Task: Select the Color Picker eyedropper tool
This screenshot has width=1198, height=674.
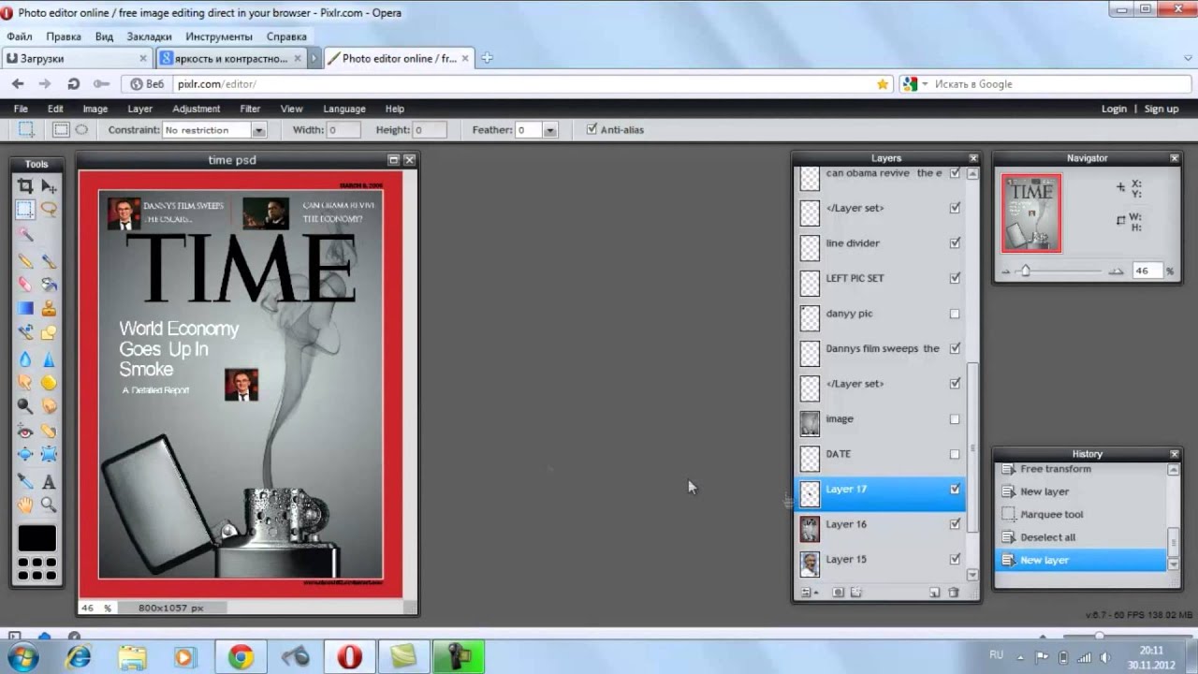Action: tap(25, 481)
